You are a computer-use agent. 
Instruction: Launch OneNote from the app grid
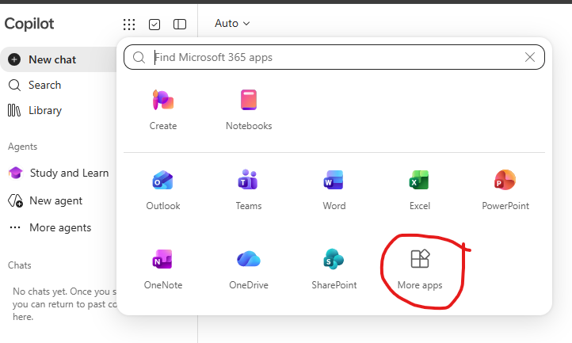pyautogui.click(x=163, y=269)
